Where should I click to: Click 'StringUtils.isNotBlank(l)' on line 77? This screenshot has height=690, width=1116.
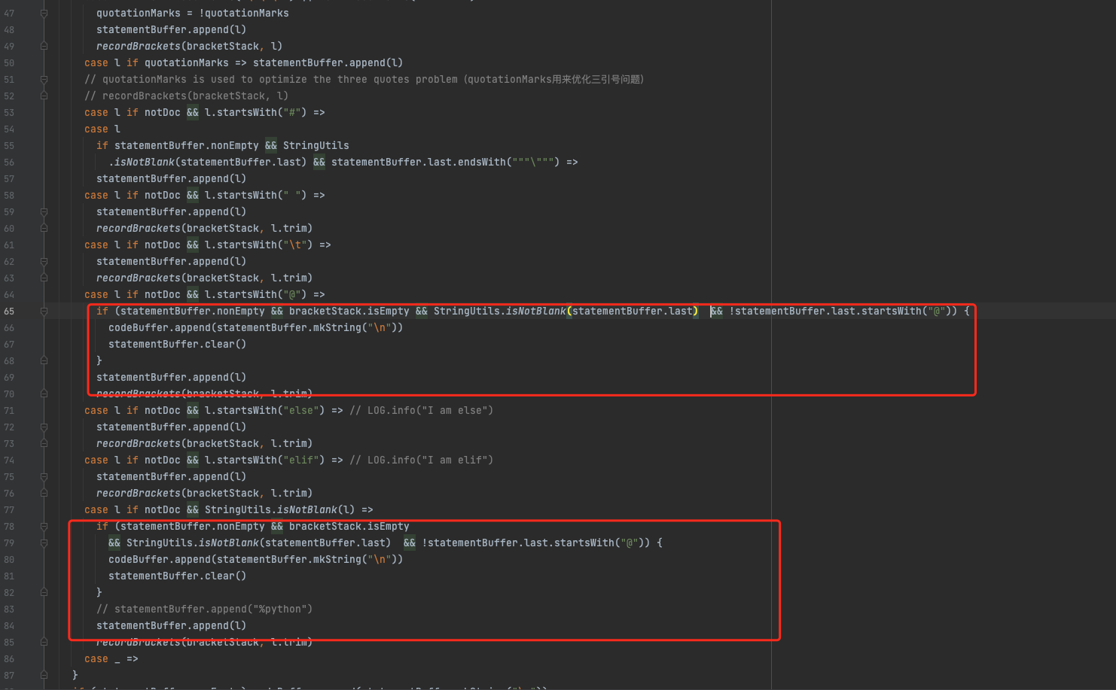280,510
